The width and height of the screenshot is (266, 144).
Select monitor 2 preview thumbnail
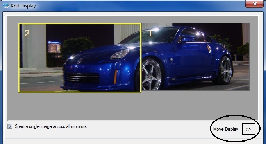[x=80, y=58]
